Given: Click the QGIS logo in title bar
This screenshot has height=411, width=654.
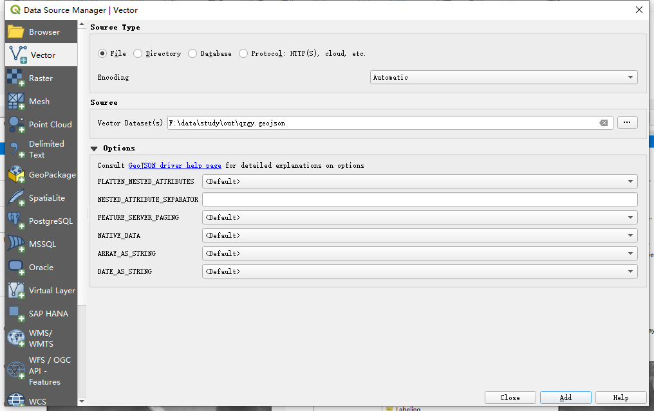Looking at the screenshot, I should pos(15,10).
